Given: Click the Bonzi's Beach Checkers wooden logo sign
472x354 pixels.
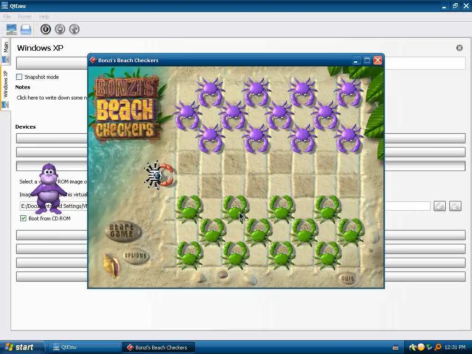Looking at the screenshot, I should click(x=126, y=108).
